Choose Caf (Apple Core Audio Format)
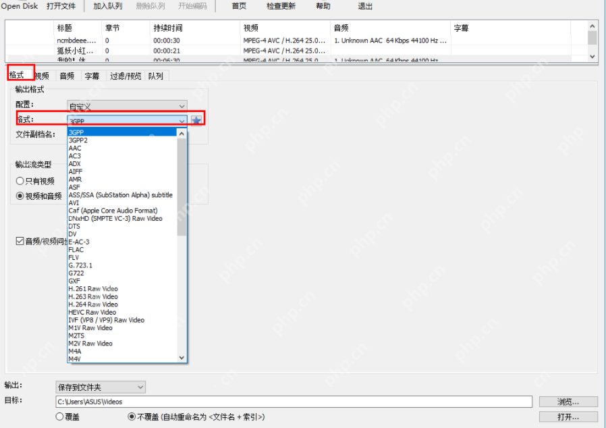606x428 pixels. 122,211
